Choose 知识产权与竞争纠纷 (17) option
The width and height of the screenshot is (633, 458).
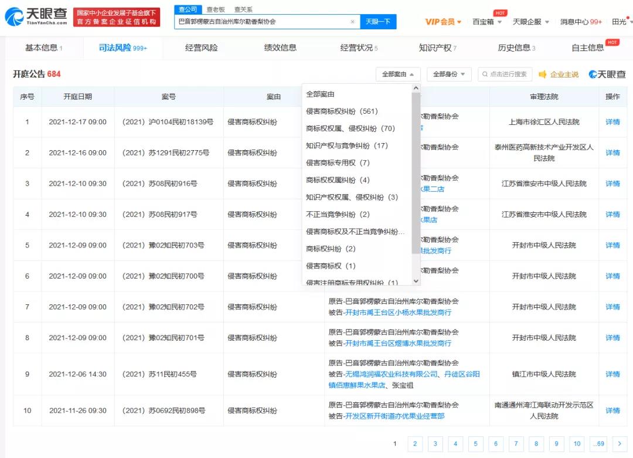coord(347,145)
